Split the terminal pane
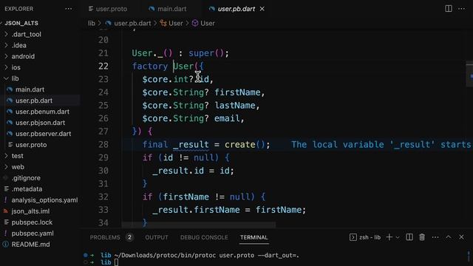Image resolution: width=473 pixels, height=266 pixels. coord(409,237)
